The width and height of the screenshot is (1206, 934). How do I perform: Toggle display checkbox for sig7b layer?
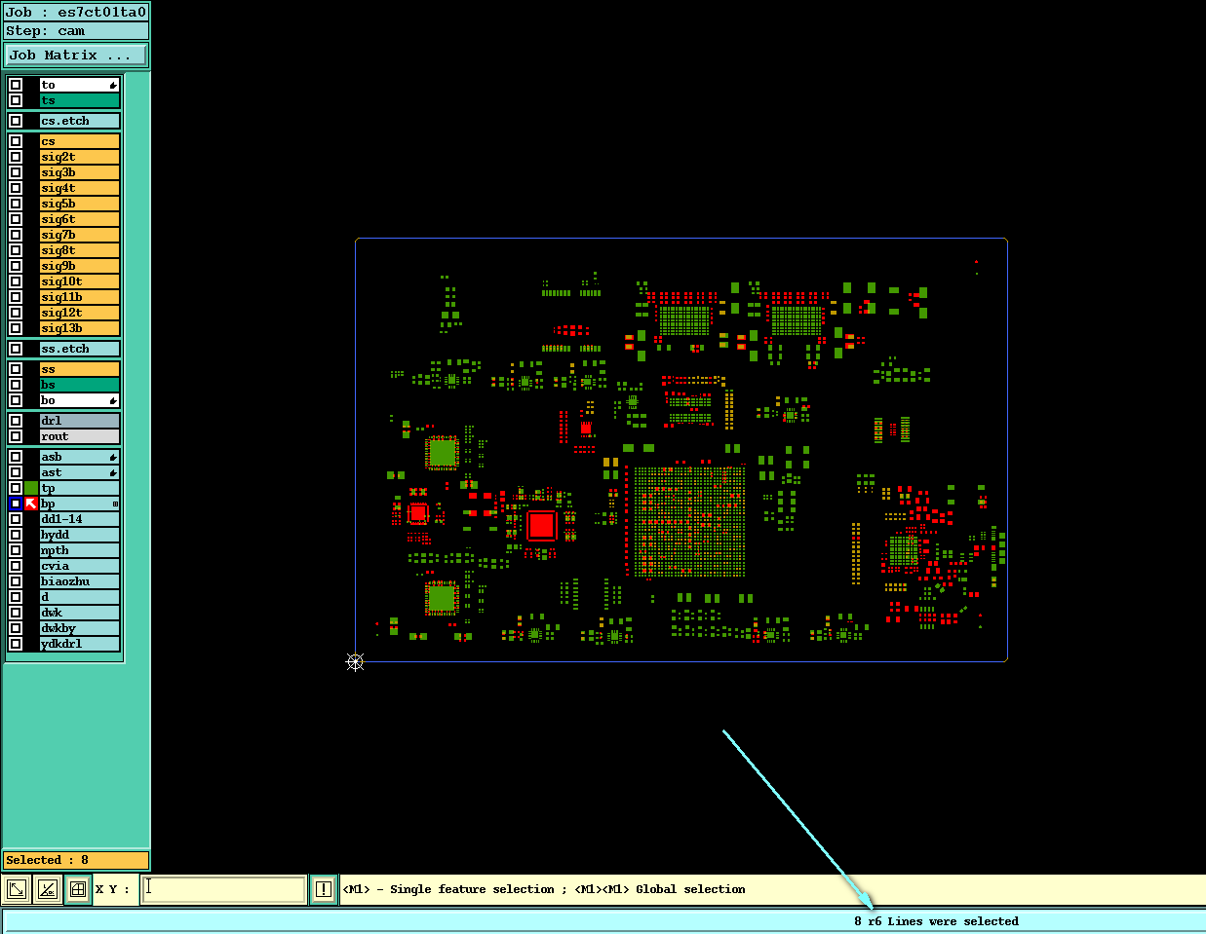16,235
